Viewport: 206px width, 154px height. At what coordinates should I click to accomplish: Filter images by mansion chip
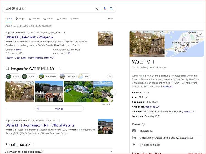(68, 76)
